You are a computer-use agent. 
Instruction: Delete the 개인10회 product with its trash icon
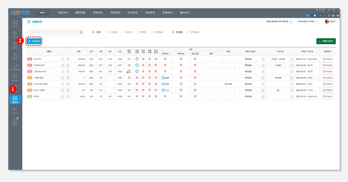point(68,59)
